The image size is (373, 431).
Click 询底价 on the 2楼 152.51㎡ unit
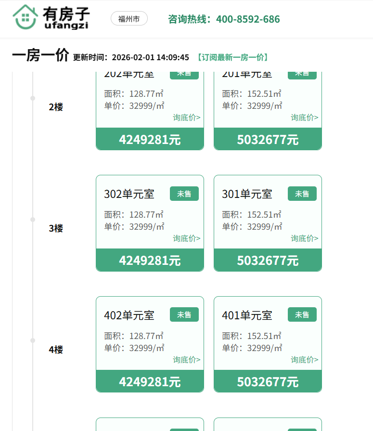[x=304, y=118]
